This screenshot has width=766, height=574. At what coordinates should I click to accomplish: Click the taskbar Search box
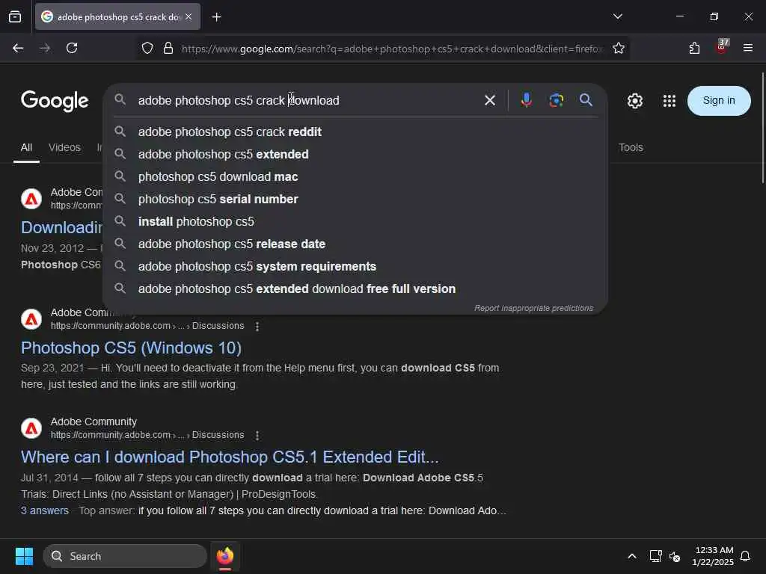125,556
